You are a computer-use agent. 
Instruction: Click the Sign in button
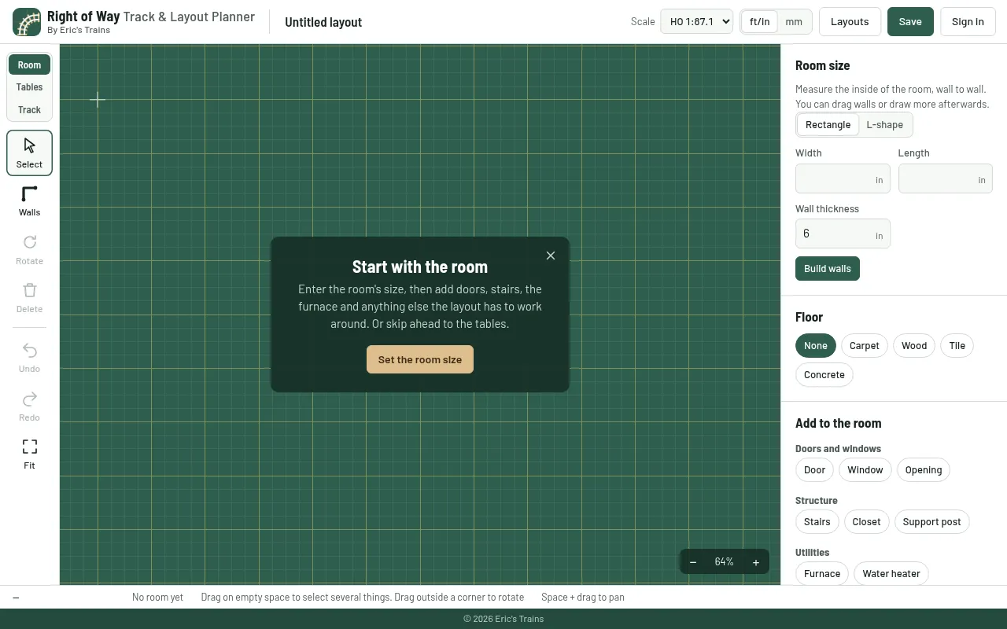point(968,22)
